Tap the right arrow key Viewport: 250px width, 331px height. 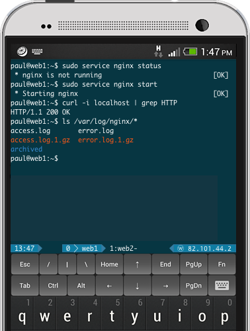165,285
